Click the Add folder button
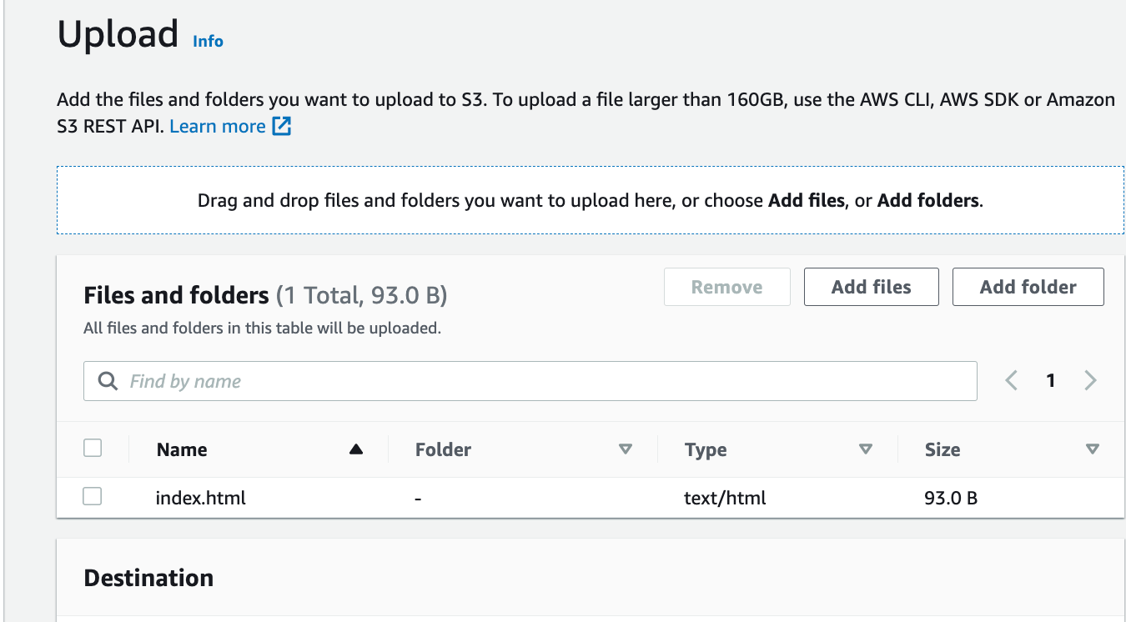Viewport: 1126px width, 622px height. coord(1028,287)
